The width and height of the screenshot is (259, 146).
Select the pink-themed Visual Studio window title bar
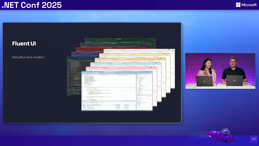click(x=121, y=67)
